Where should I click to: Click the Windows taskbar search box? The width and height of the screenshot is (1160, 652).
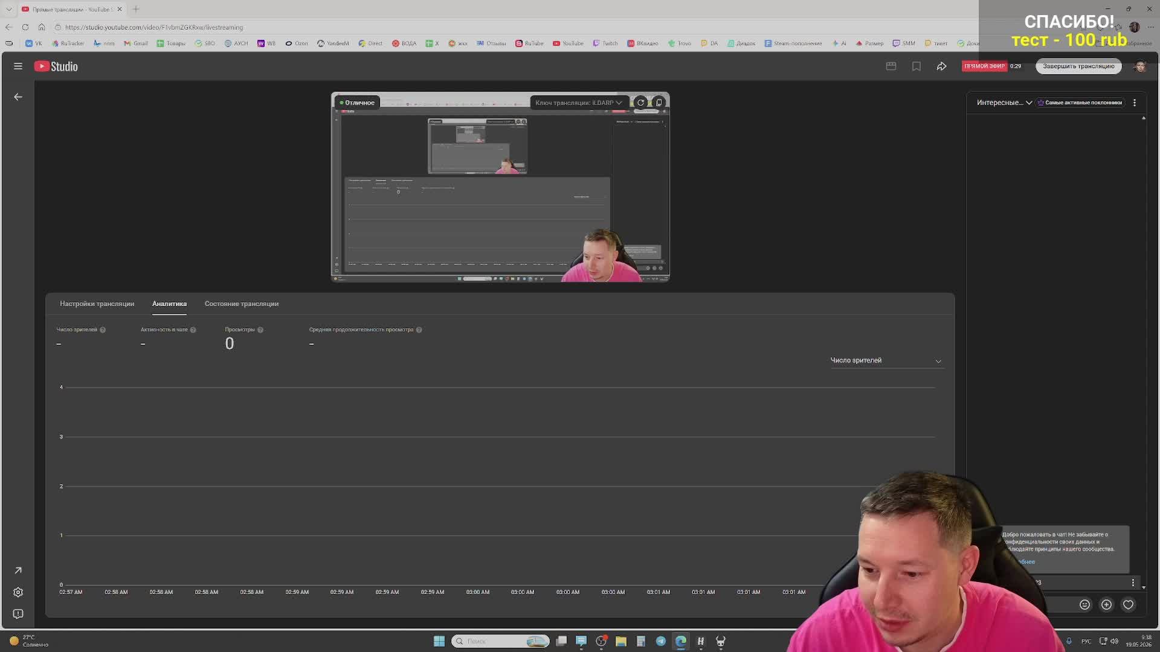point(501,641)
